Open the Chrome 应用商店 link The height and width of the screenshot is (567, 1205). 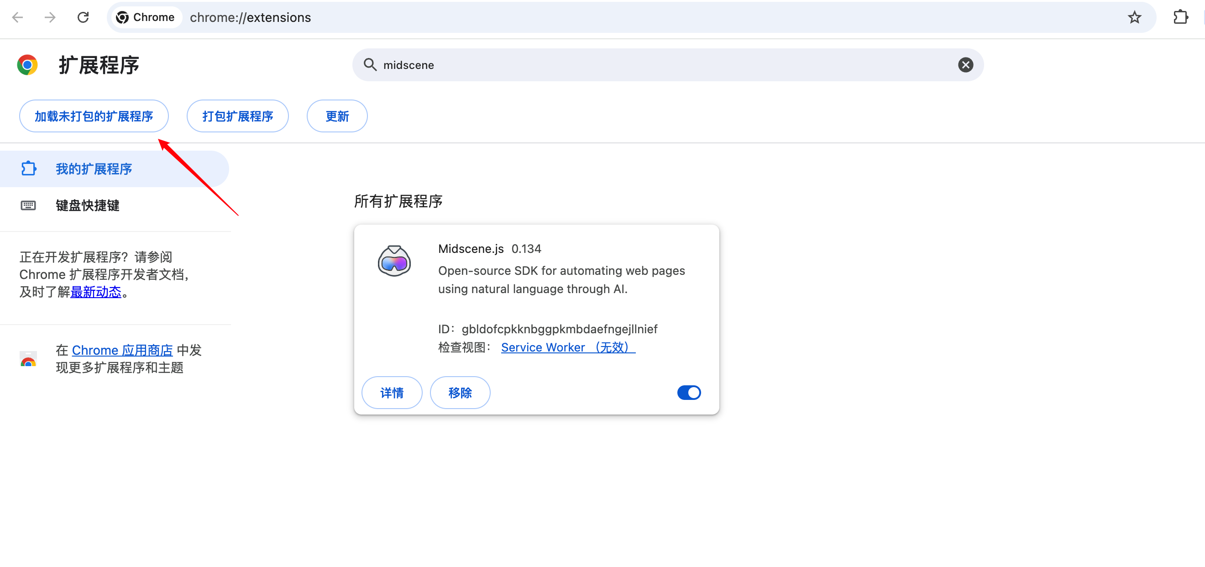pos(122,350)
